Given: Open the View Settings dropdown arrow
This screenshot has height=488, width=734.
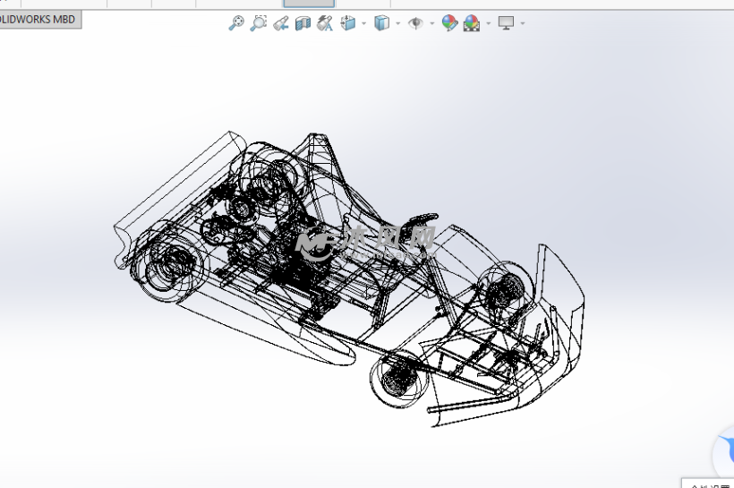Looking at the screenshot, I should (523, 23).
